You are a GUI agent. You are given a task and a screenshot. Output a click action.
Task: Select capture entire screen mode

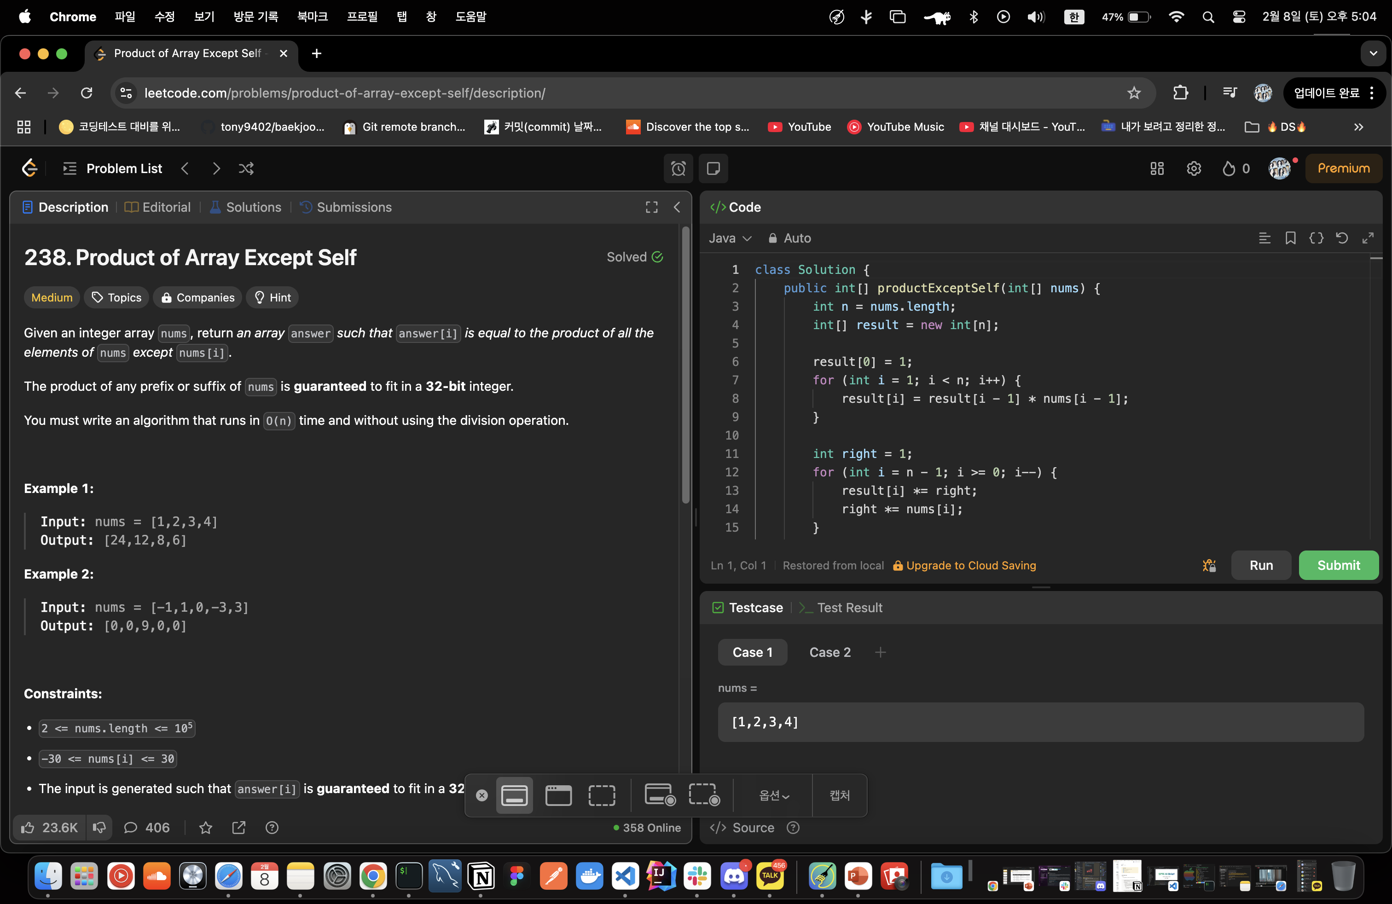(514, 795)
